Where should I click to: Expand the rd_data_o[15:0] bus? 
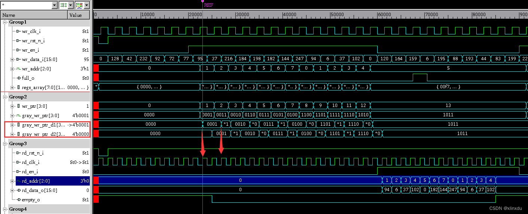pos(12,190)
